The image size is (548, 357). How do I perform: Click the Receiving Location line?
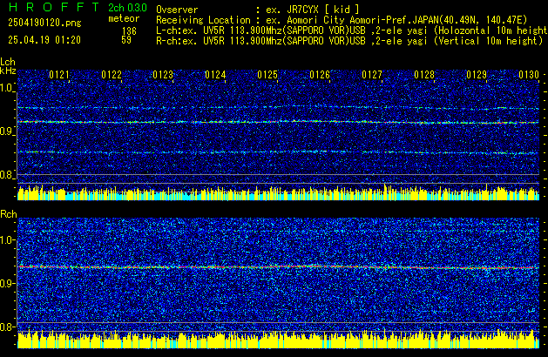tap(342, 20)
